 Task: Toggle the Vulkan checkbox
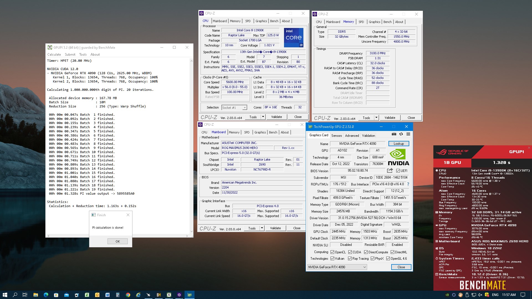[332, 259]
